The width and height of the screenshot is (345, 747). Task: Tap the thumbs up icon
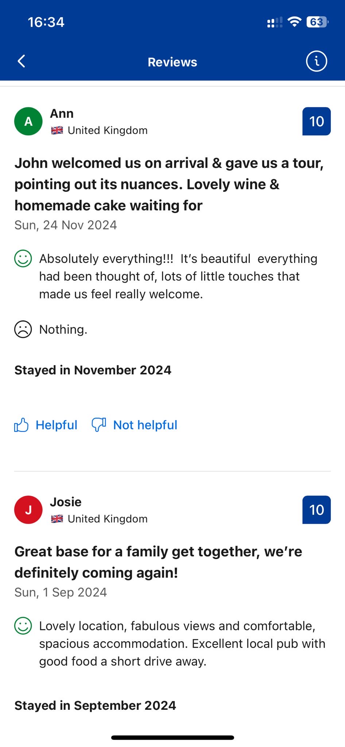(x=21, y=425)
